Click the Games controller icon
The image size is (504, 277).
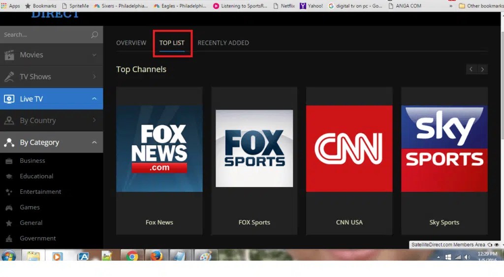pos(9,208)
